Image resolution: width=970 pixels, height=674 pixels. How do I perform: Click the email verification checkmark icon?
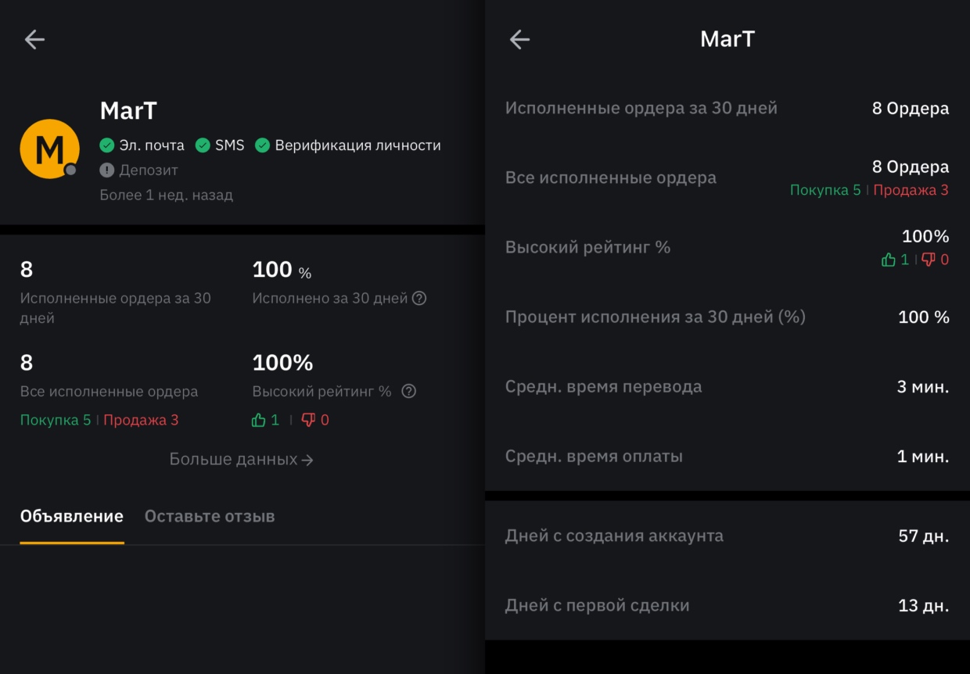click(x=107, y=145)
